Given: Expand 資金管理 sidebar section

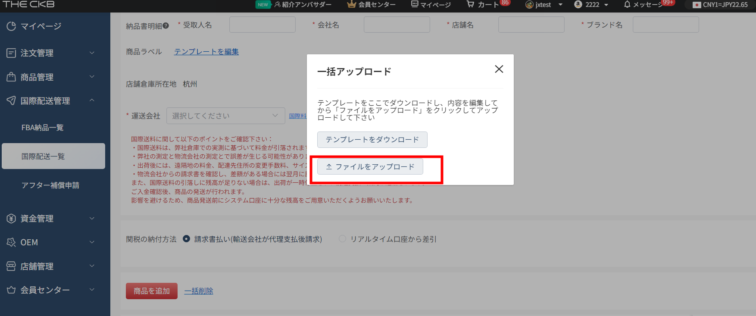Looking at the screenshot, I should point(52,219).
